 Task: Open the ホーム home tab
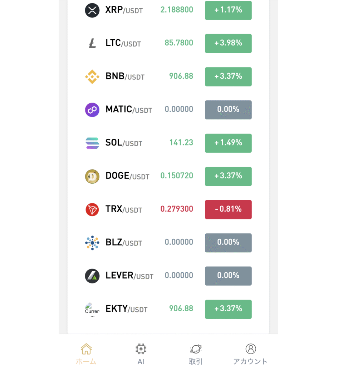(x=86, y=354)
